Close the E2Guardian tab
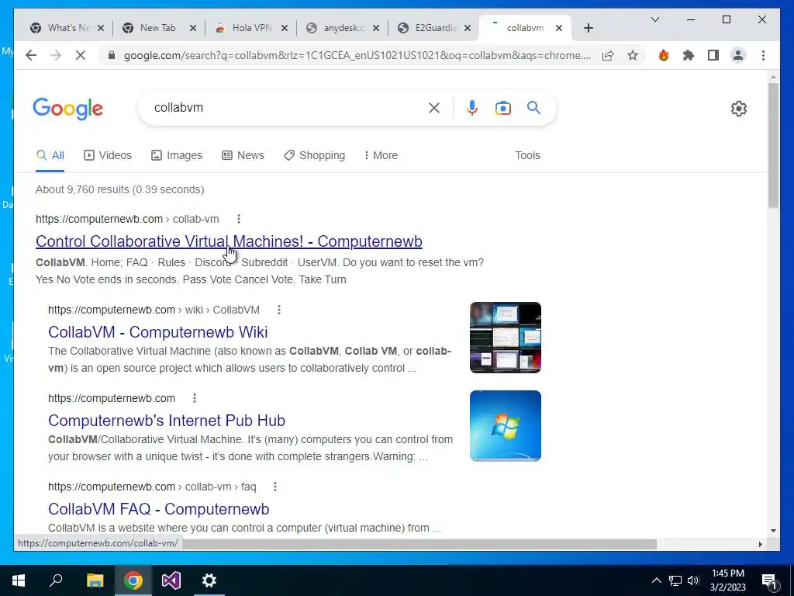 [468, 28]
